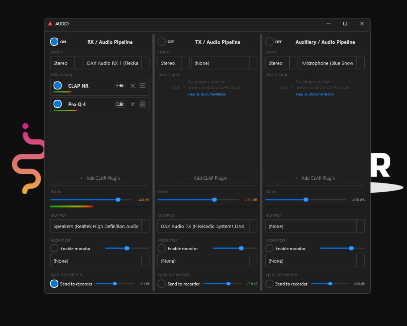Viewport: 407px width, 326px height.
Task: Click the RX recorder level slider
Action: coord(115,284)
